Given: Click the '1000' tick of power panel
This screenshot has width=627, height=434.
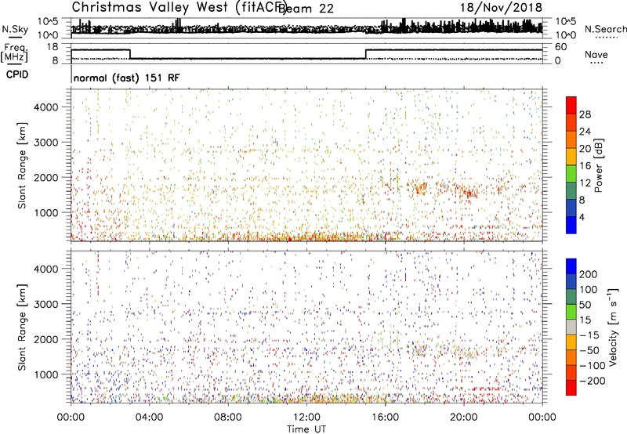Looking at the screenshot, I should (46, 212).
